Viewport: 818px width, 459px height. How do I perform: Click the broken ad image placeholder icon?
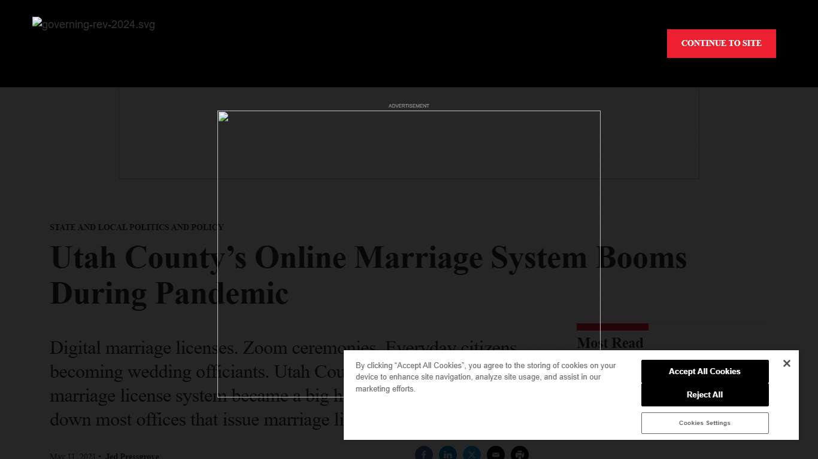pos(223,116)
